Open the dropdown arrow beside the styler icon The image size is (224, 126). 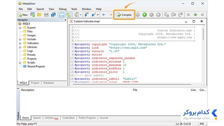pos(81,15)
